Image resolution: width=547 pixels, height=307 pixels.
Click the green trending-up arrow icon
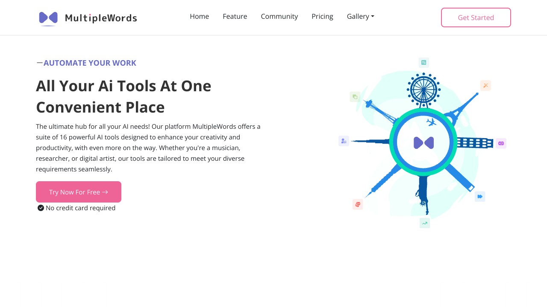425,223
